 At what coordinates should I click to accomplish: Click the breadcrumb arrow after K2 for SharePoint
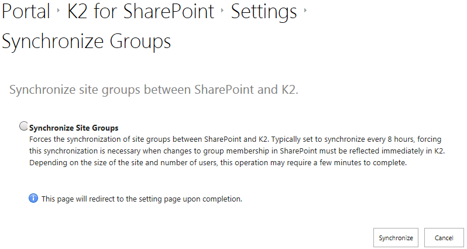222,11
